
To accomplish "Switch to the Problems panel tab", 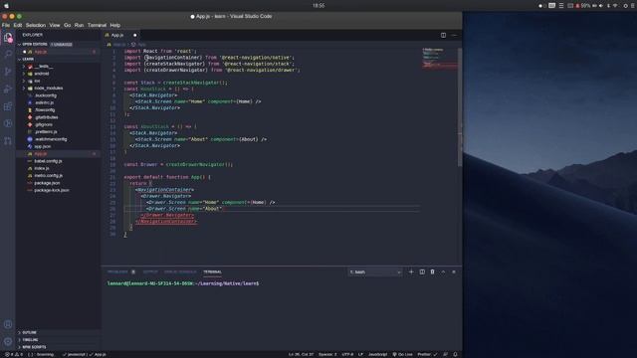I will (117, 271).
